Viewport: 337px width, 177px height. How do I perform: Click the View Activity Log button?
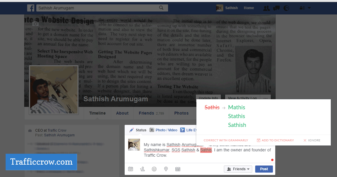coord(242,97)
